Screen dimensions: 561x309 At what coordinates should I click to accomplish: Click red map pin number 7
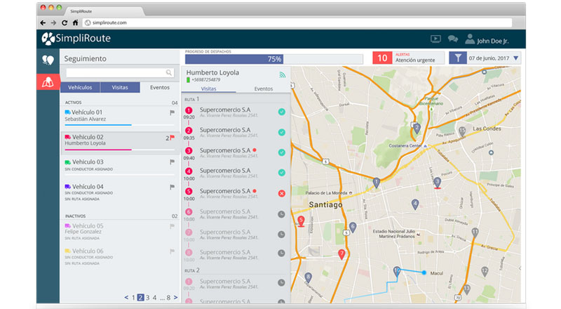click(342, 254)
